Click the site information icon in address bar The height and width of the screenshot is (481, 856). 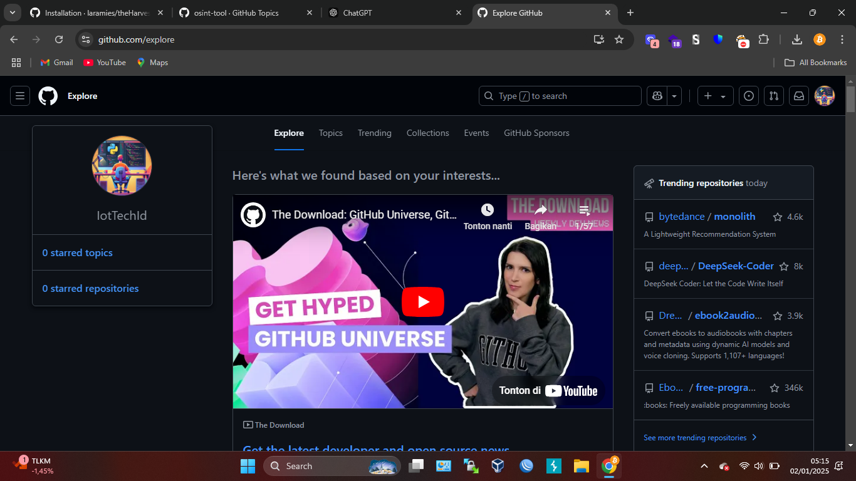click(86, 39)
